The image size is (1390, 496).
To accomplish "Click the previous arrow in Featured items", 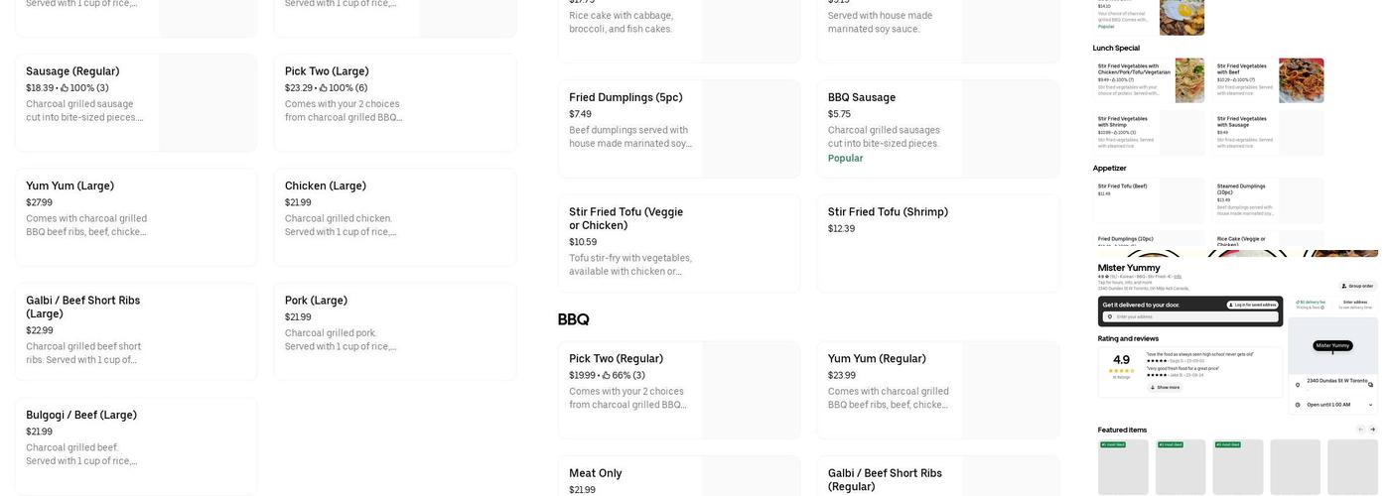I will click(1360, 430).
